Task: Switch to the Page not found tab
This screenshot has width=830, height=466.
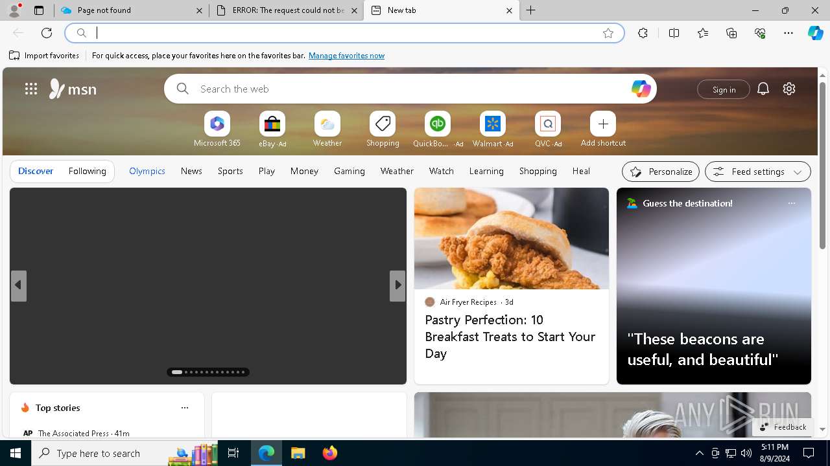Action: (130, 10)
